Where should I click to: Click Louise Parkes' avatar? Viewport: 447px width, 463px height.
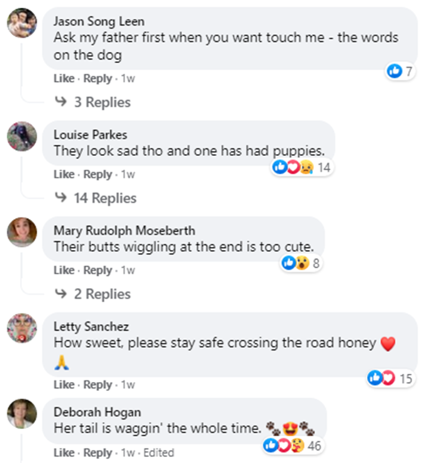(x=22, y=137)
